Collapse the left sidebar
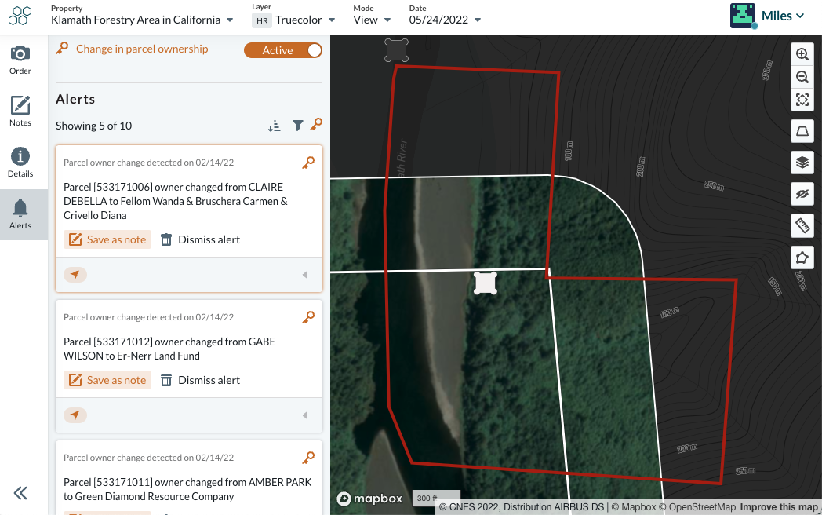 (20, 494)
